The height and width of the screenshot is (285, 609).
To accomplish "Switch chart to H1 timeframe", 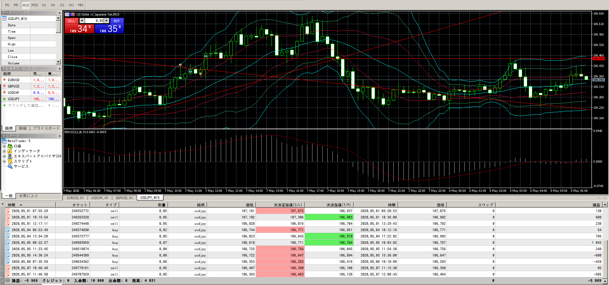I will coord(44,5).
